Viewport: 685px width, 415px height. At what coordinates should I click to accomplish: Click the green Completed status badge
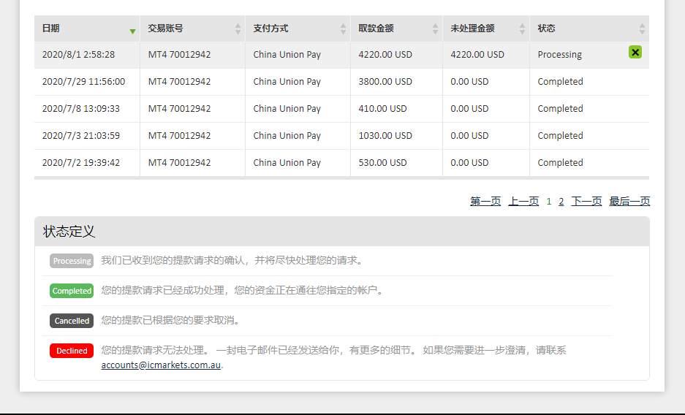[x=72, y=291]
